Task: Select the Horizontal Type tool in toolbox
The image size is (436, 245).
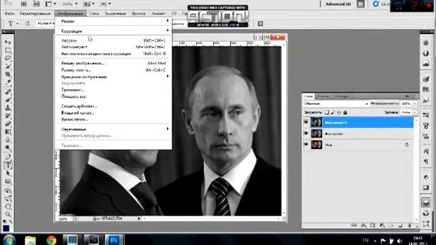Action: (7, 165)
